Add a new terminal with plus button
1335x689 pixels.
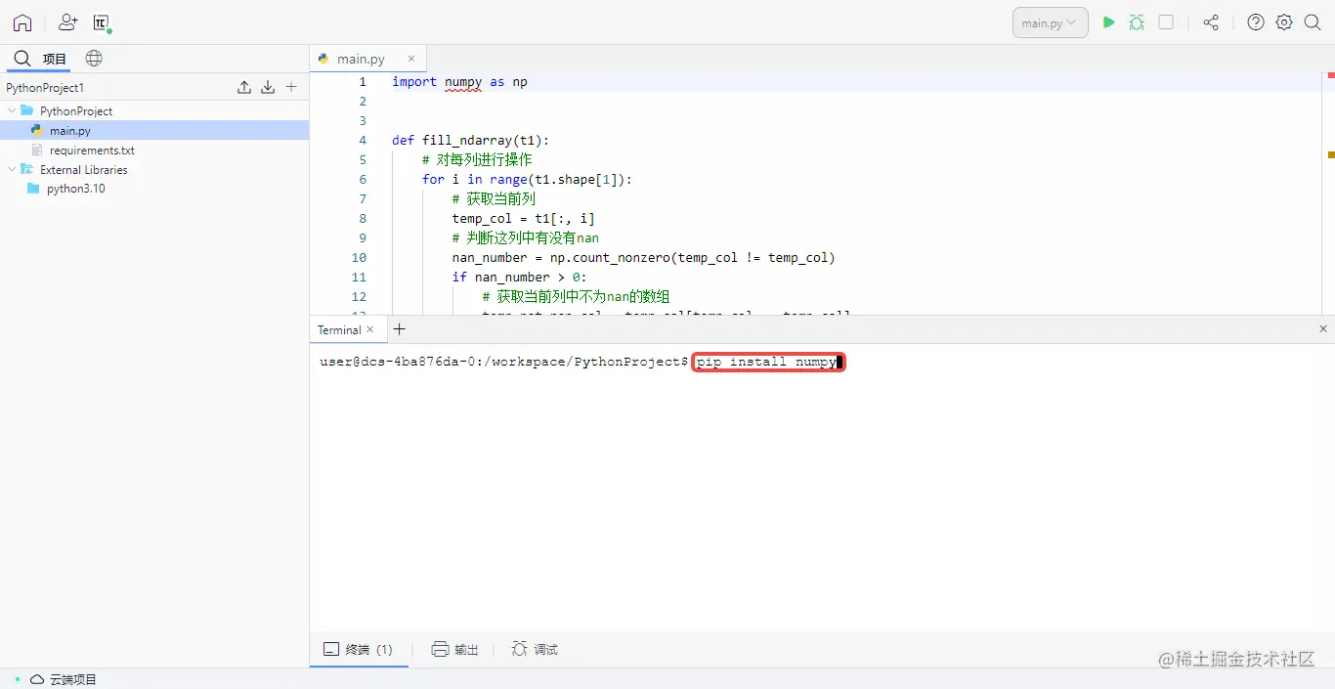(399, 329)
